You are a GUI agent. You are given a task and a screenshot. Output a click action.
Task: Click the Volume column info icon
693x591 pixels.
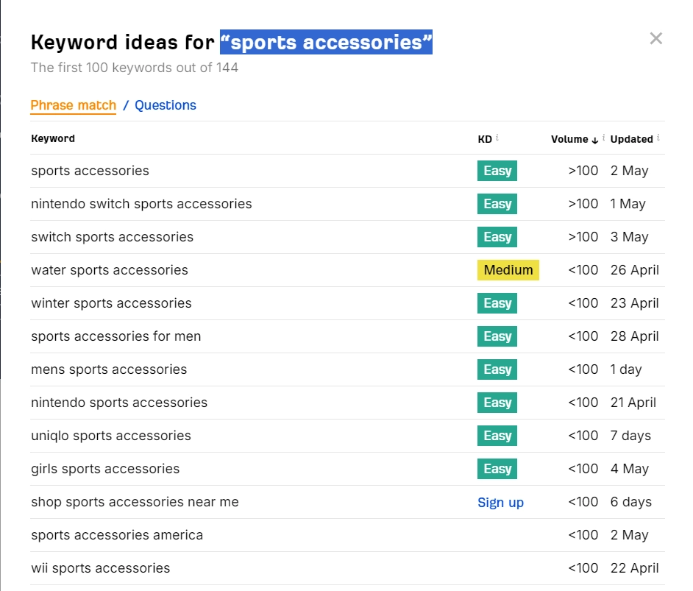604,138
